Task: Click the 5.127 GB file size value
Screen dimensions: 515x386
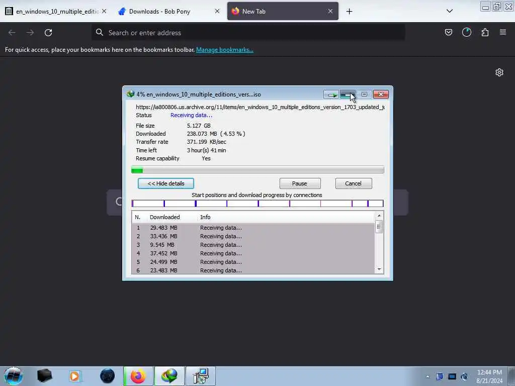Action: [x=199, y=126]
